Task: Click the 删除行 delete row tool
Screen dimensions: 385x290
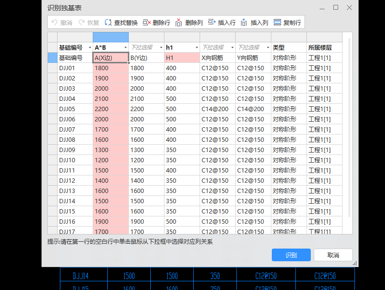Action: 157,22
